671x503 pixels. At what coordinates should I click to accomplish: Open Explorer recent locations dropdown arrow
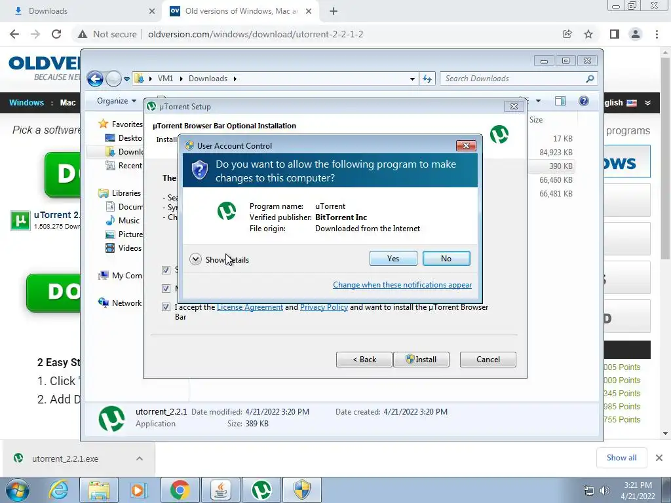point(126,79)
